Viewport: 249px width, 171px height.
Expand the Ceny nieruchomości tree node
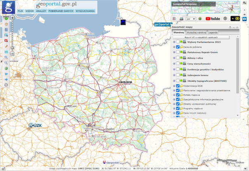(x=174, y=64)
